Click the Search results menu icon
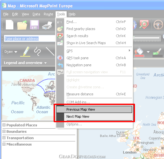 pos(60,36)
